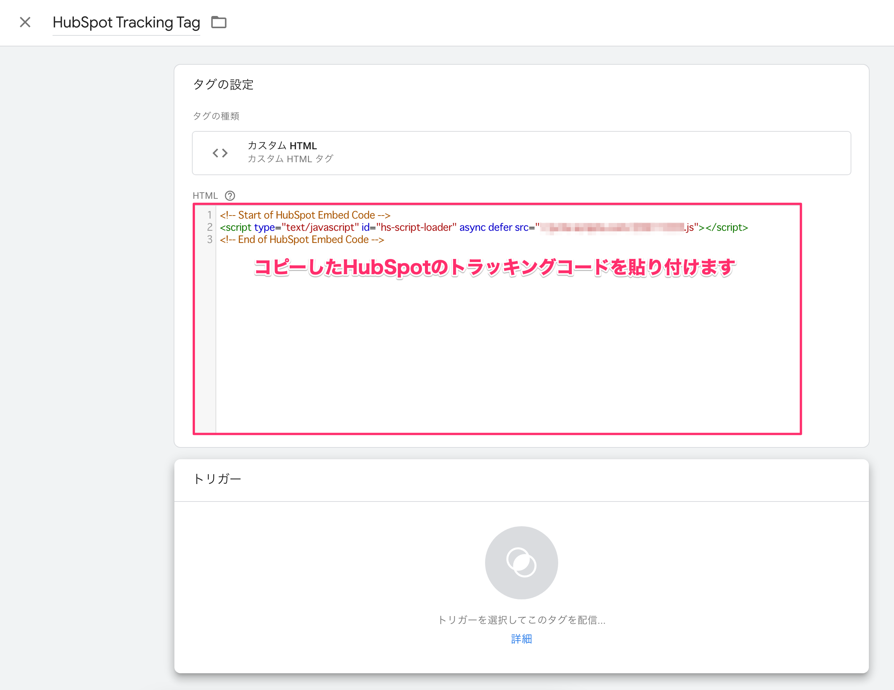The width and height of the screenshot is (894, 690).
Task: Click the End of HubSpot Embed Code comment line
Action: 302,240
